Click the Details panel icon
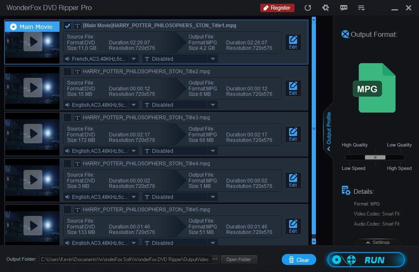Image resolution: width=419 pixels, height=272 pixels. pyautogui.click(x=346, y=190)
